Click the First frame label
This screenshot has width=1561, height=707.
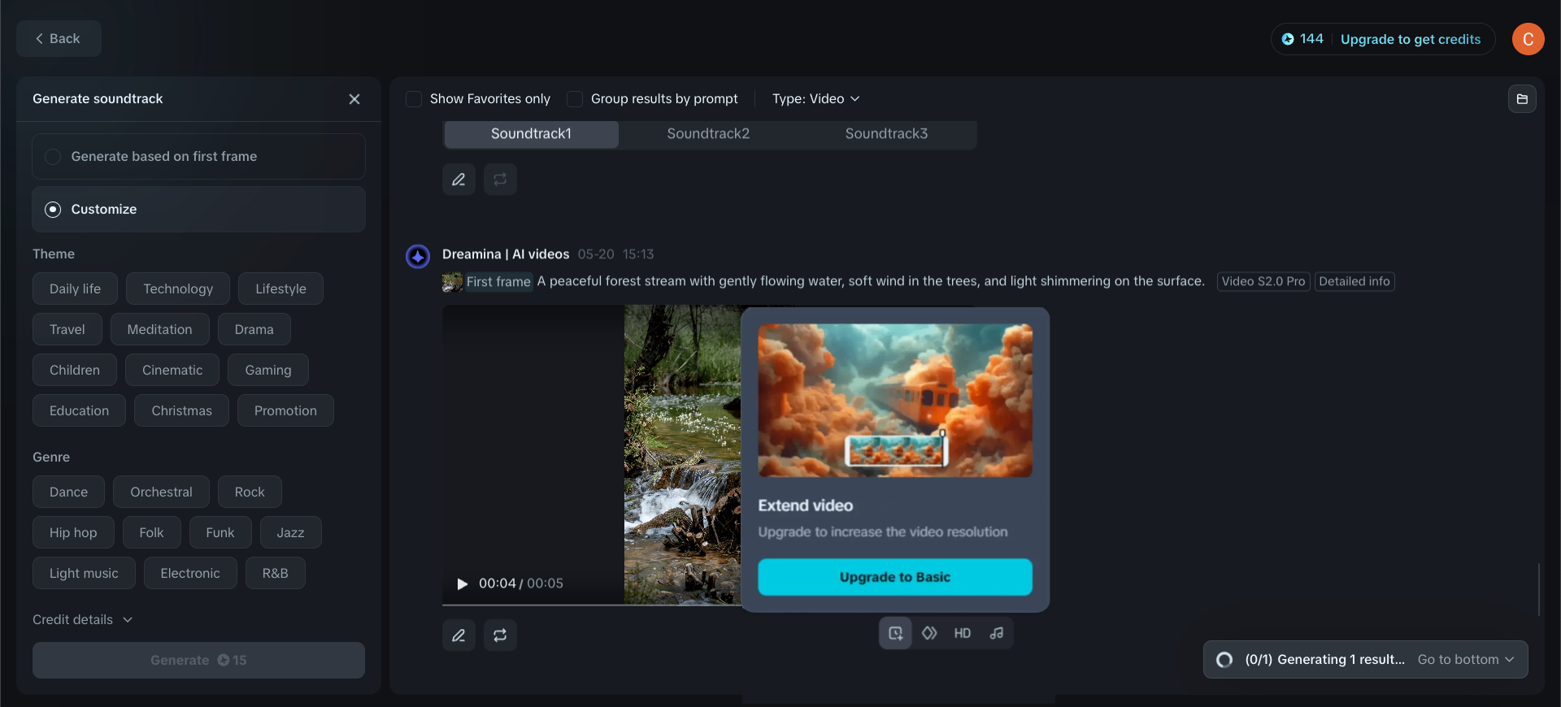click(498, 282)
